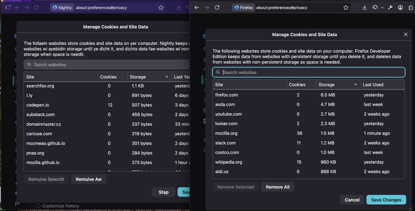The image size is (415, 211).
Task: Click the Nightly address bar URL text
Action: click(x=101, y=7)
